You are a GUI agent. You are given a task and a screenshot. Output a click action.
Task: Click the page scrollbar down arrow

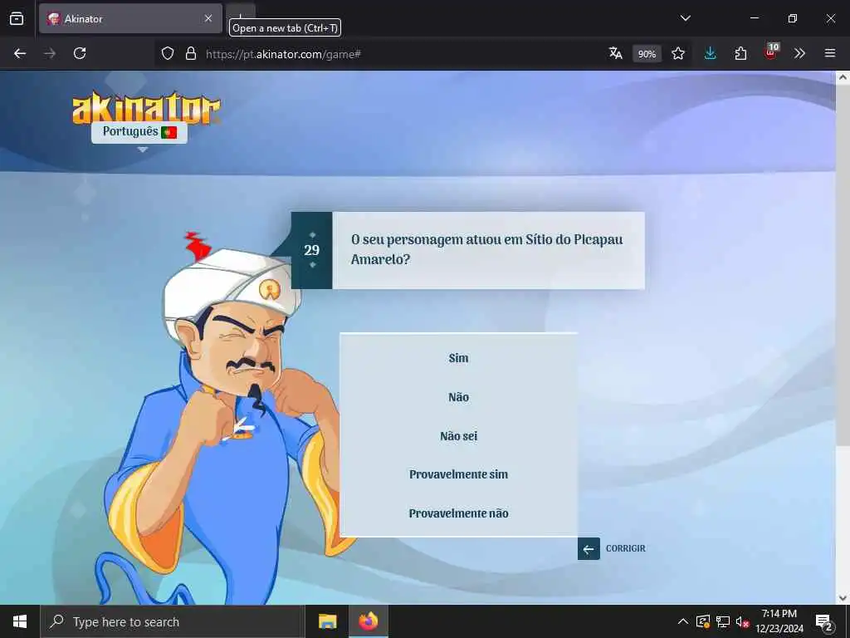[x=843, y=598]
